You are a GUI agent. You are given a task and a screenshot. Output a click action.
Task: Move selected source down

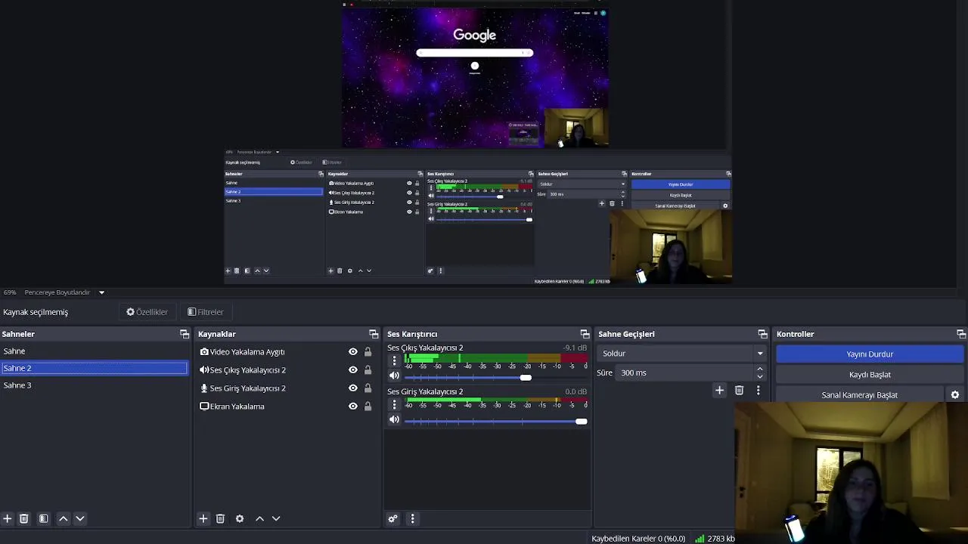click(x=276, y=518)
